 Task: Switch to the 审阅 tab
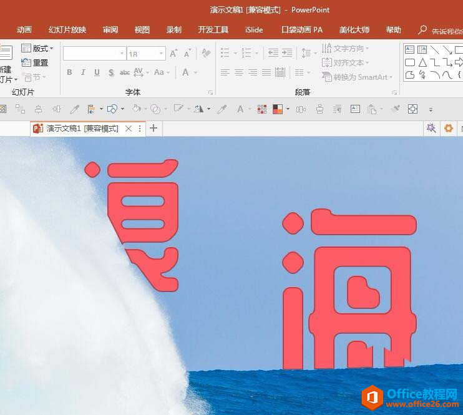click(110, 30)
